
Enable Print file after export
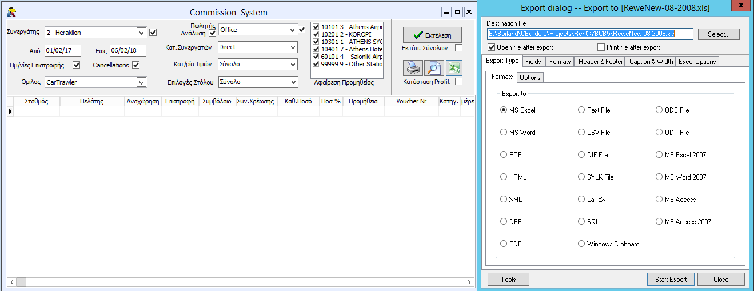pyautogui.click(x=601, y=47)
